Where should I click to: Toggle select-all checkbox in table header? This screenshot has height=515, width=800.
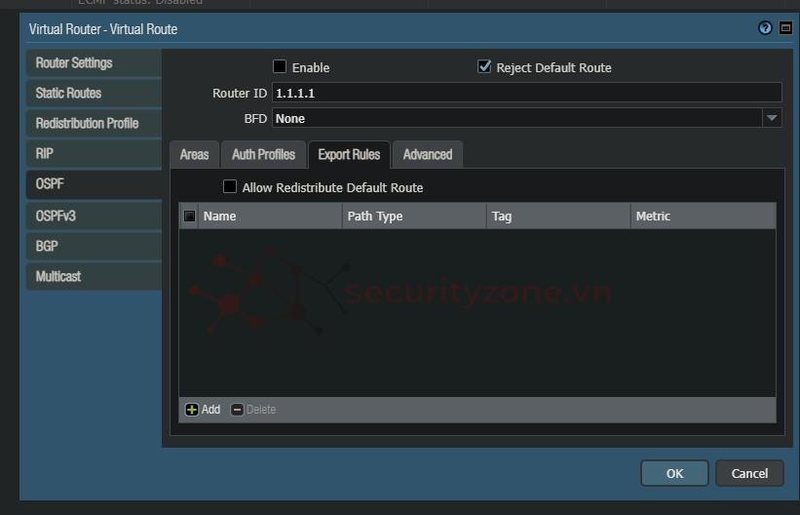(x=189, y=217)
